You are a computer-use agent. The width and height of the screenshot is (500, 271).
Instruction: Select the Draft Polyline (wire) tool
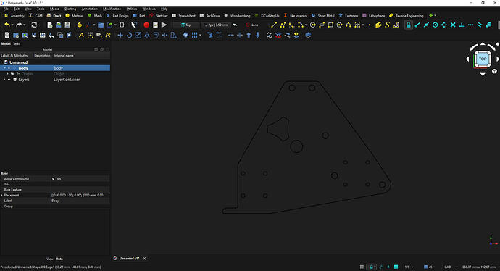[x=283, y=25]
